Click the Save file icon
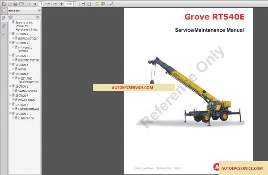 pos(10,4)
